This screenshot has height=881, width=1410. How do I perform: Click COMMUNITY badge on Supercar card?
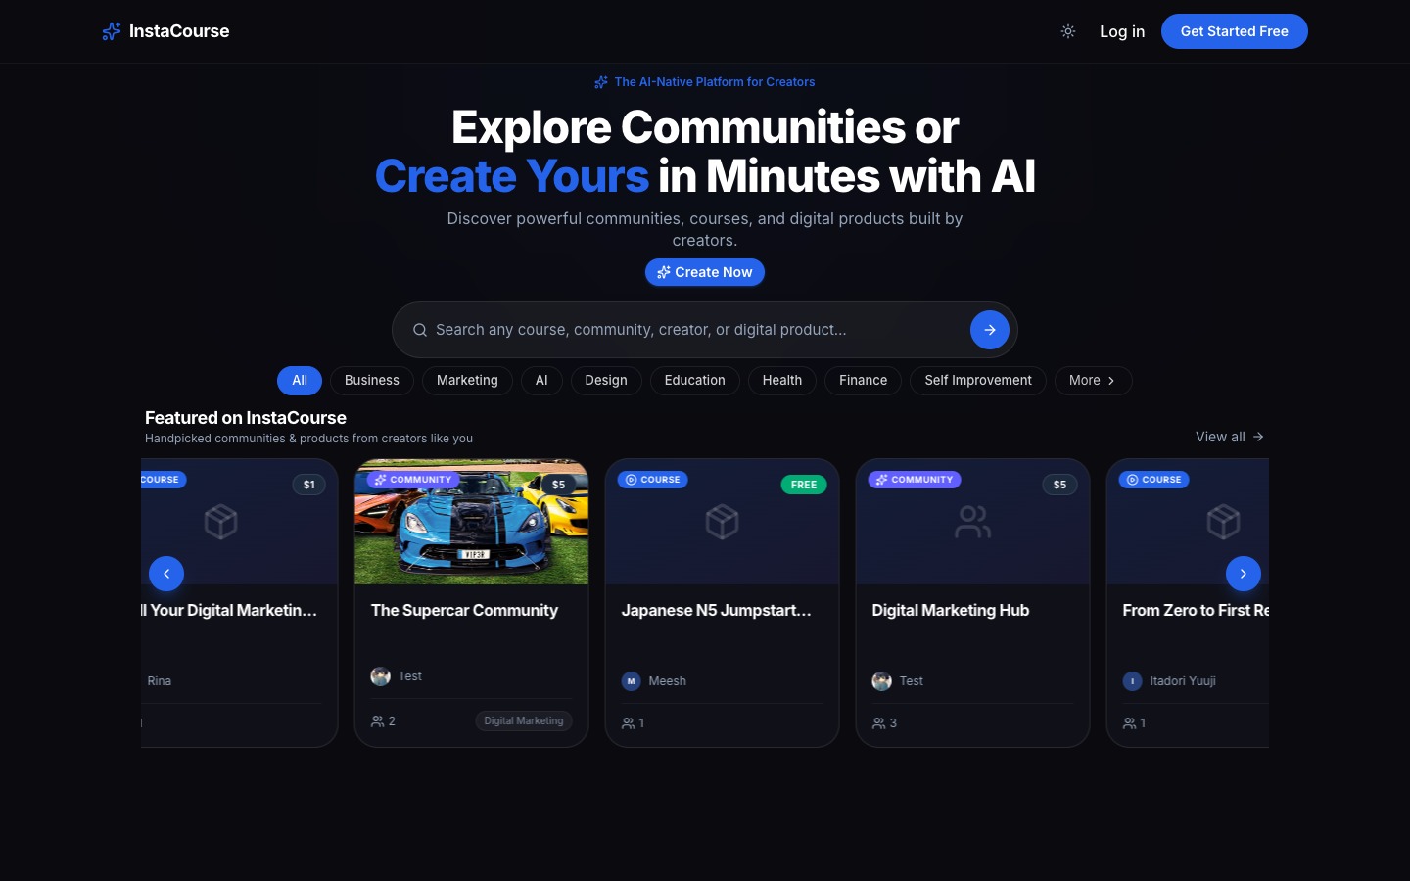(x=413, y=480)
